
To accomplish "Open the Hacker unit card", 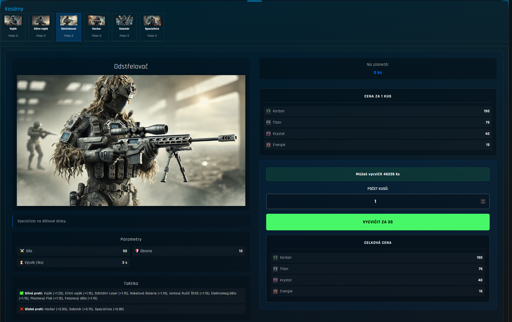I will tap(96, 27).
